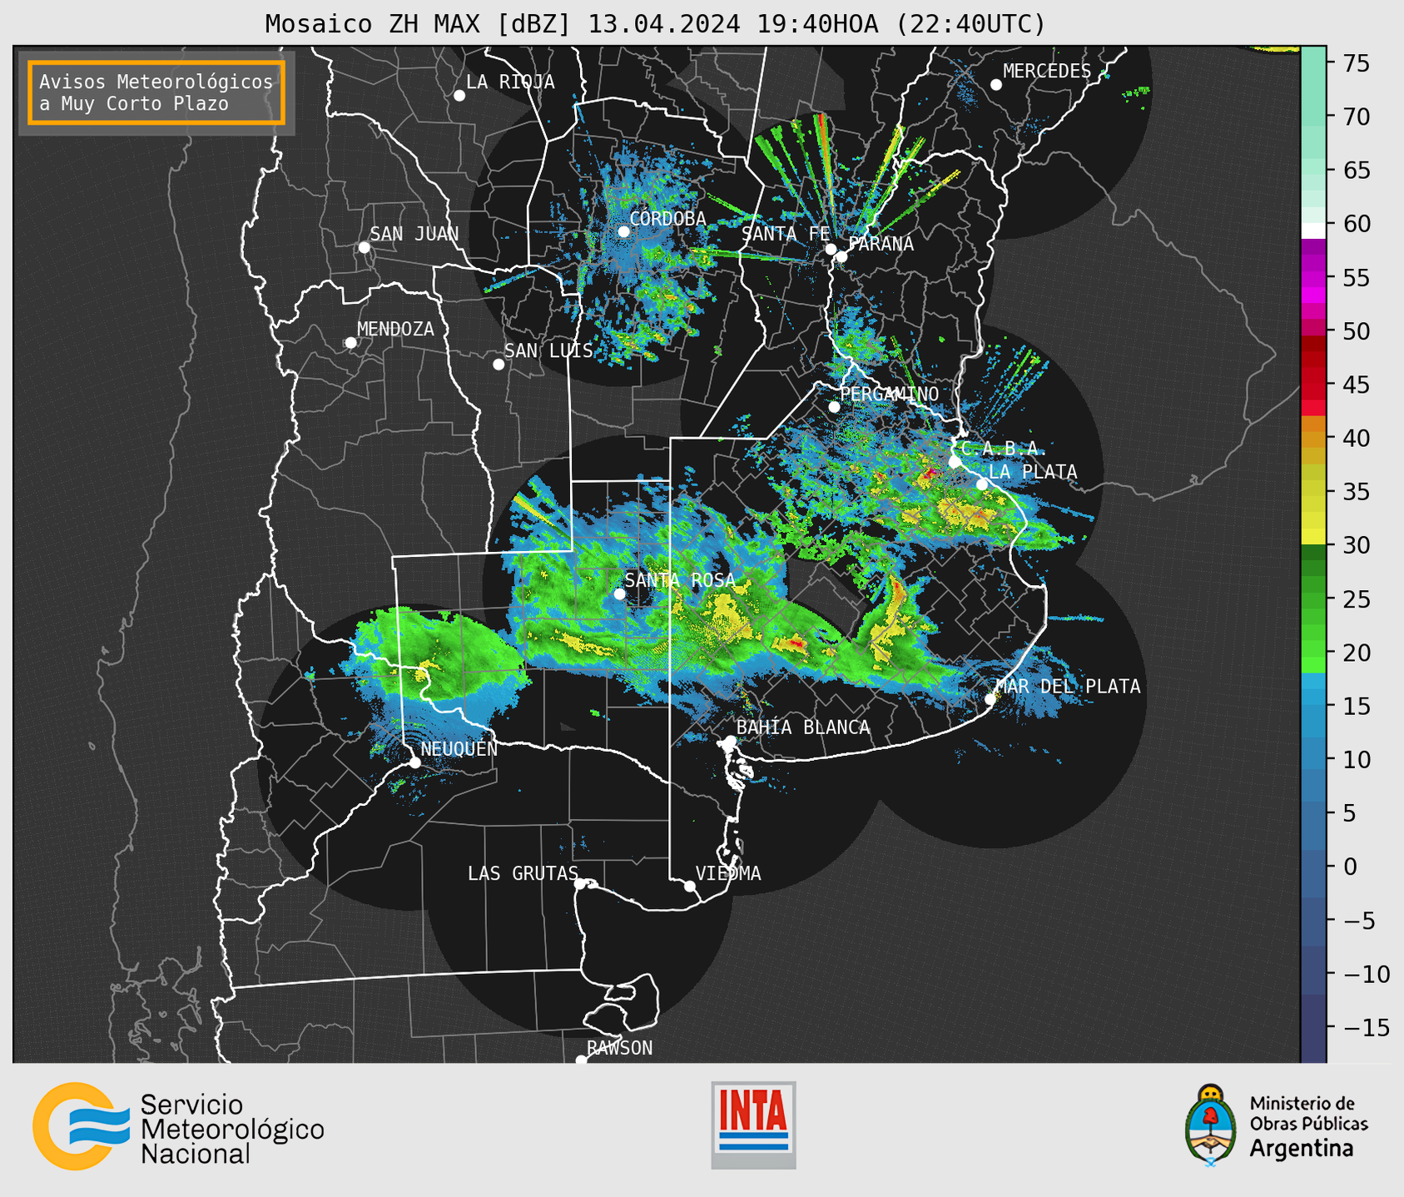Click the PERGAMINO city marker dot
Viewport: 1404px width, 1197px height.
(834, 407)
